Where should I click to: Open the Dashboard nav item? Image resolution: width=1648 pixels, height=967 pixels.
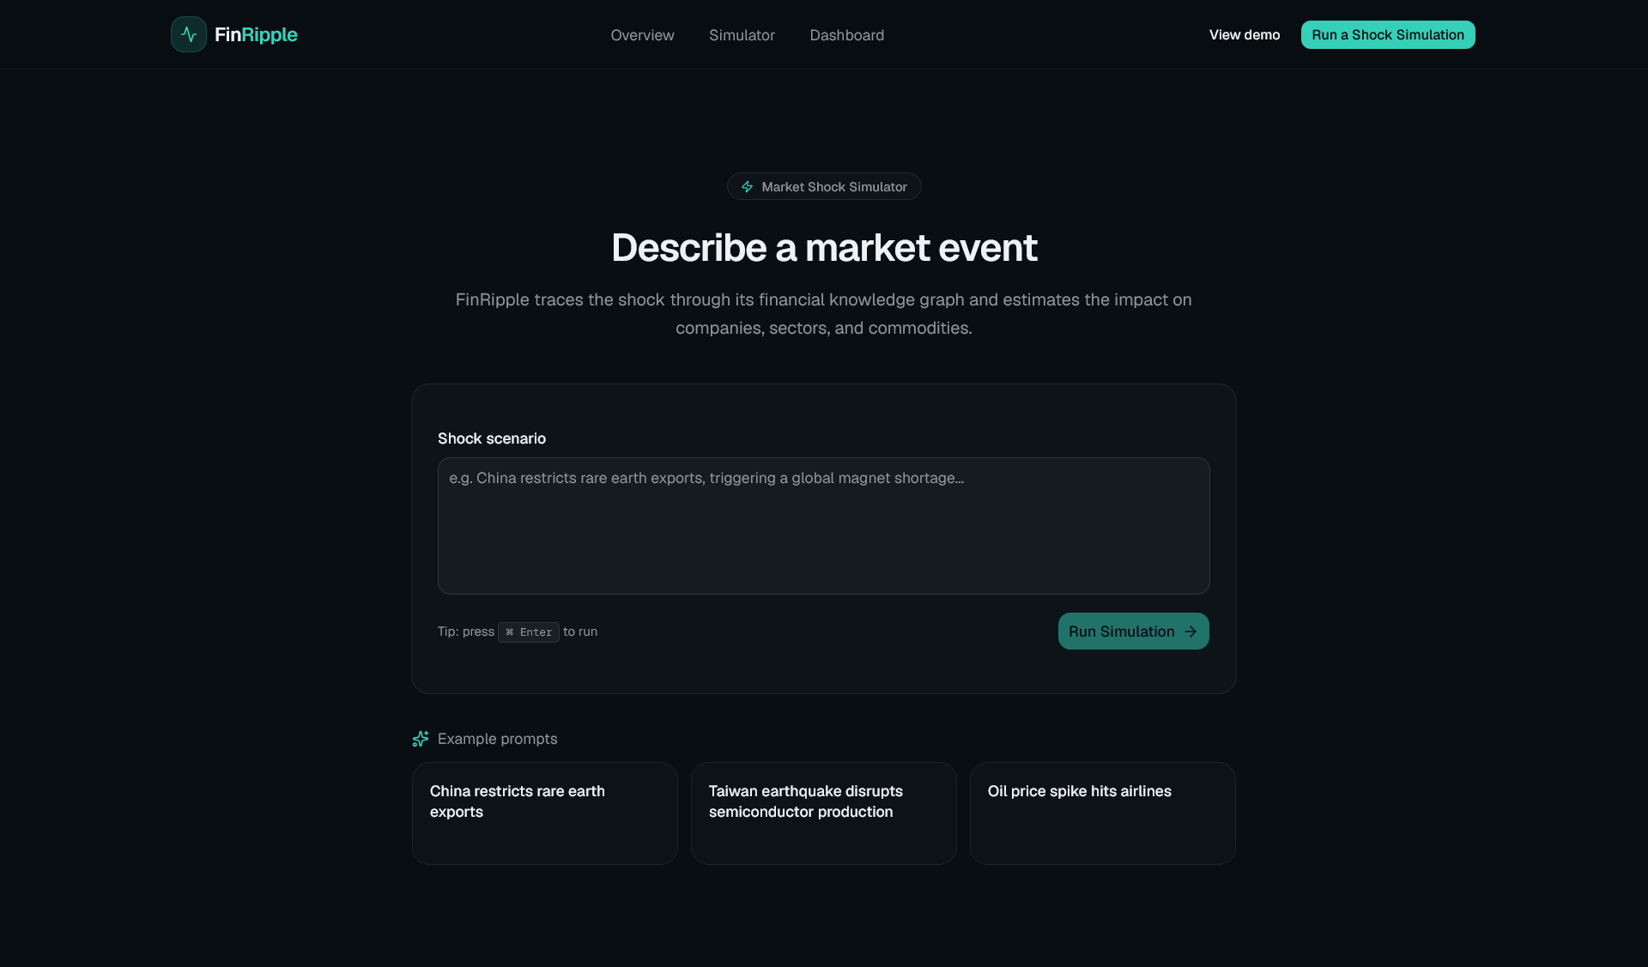click(847, 35)
